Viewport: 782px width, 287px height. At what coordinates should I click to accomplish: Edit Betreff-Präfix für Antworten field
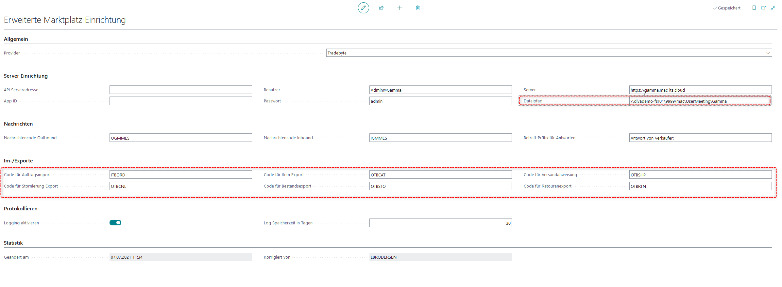pyautogui.click(x=700, y=138)
